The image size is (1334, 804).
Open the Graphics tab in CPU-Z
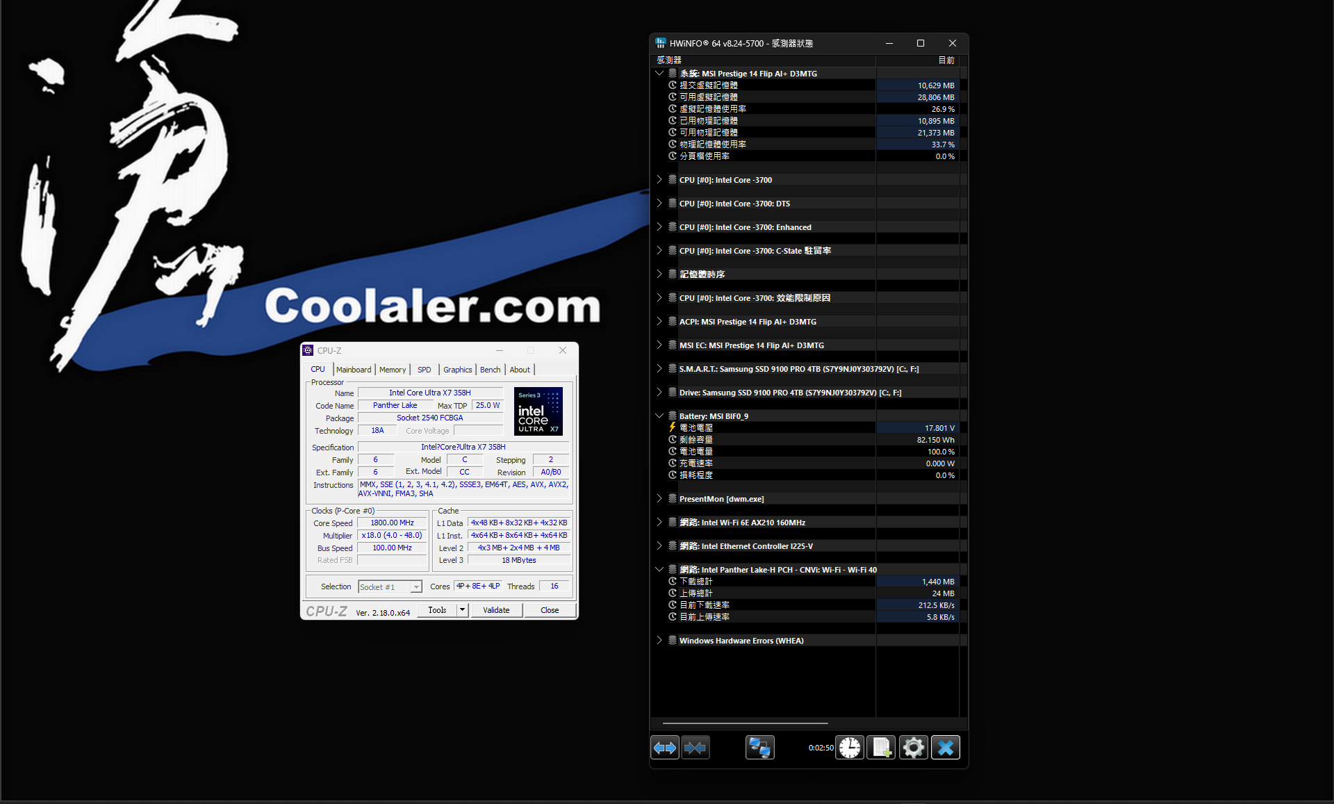(457, 370)
